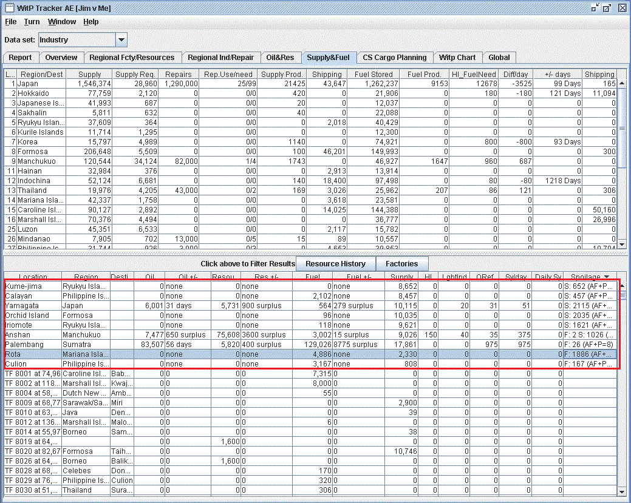Viewport: 631px width, 503px height.
Task: Select the Anshan location row
Action: [310, 335]
